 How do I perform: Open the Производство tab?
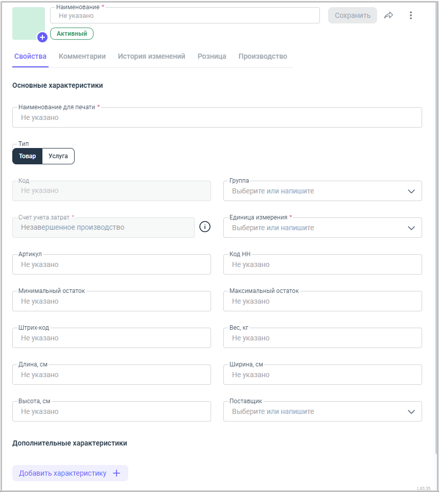coord(263,56)
